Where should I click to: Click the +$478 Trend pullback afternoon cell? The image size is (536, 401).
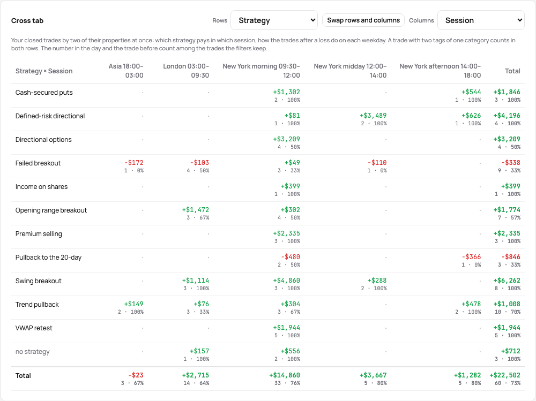[x=468, y=307]
